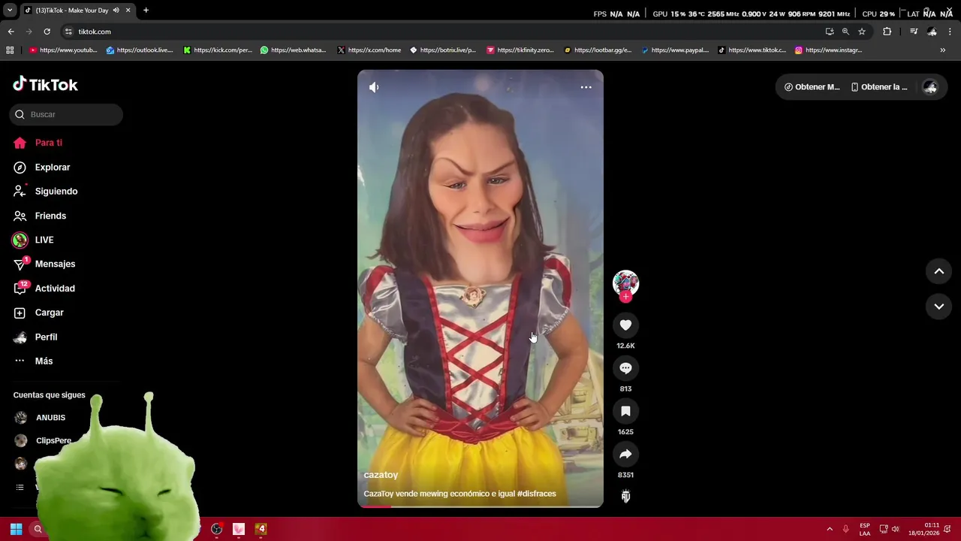Open the third followed account avatar

21,464
